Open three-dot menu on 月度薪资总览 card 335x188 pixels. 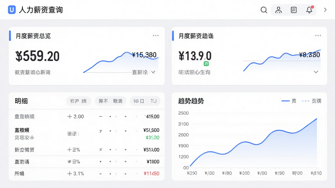156,36
